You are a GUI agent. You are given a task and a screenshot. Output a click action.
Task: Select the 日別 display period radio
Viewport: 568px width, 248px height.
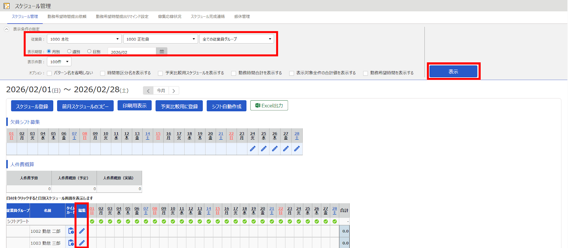click(x=89, y=51)
